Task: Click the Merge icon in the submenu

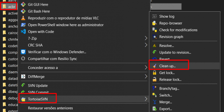Action: [155, 102]
